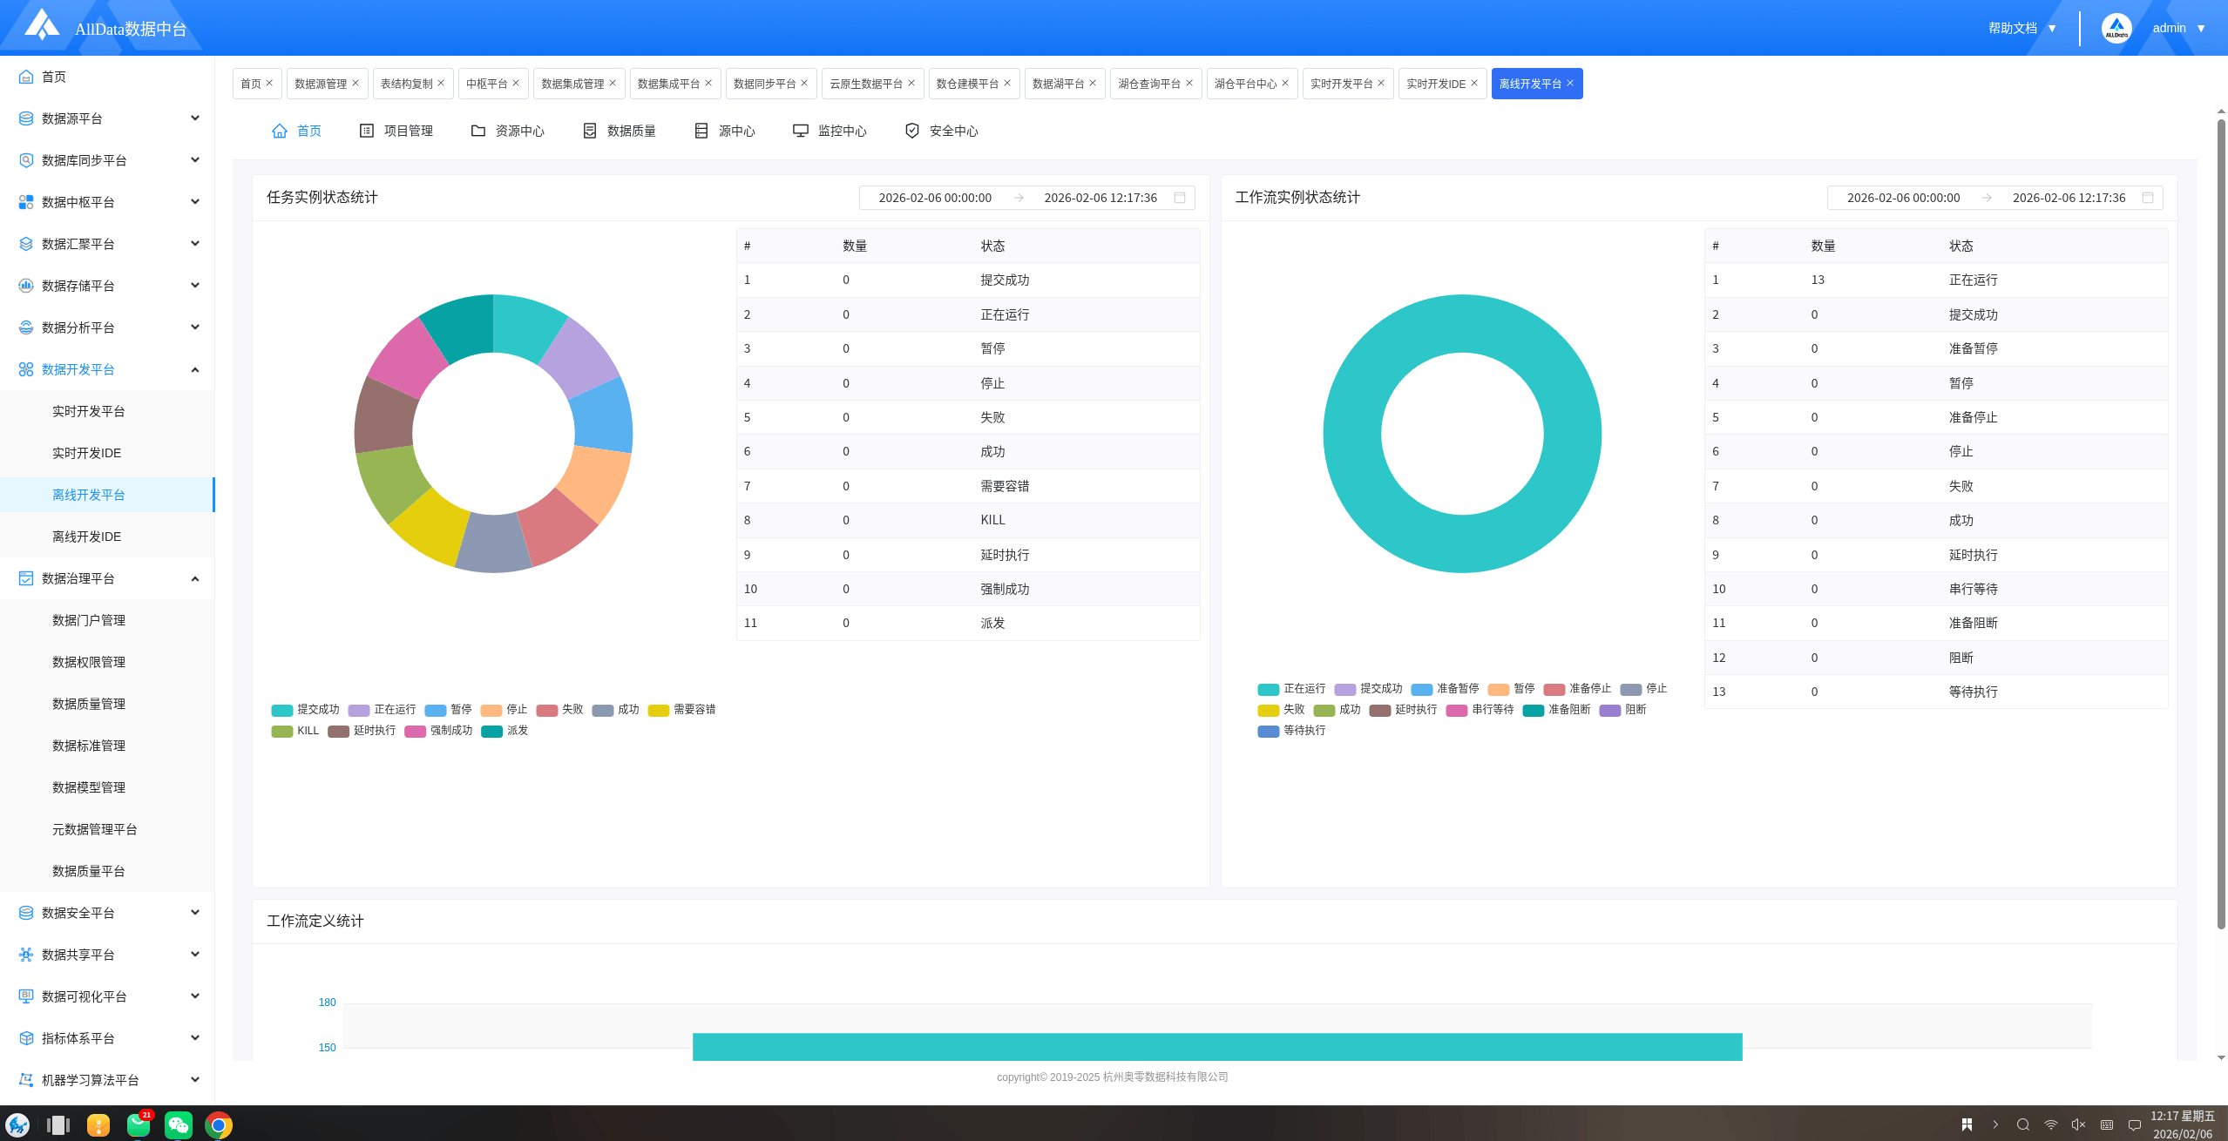
Task: Close the 数据湖平台 tab
Action: 1093,84
